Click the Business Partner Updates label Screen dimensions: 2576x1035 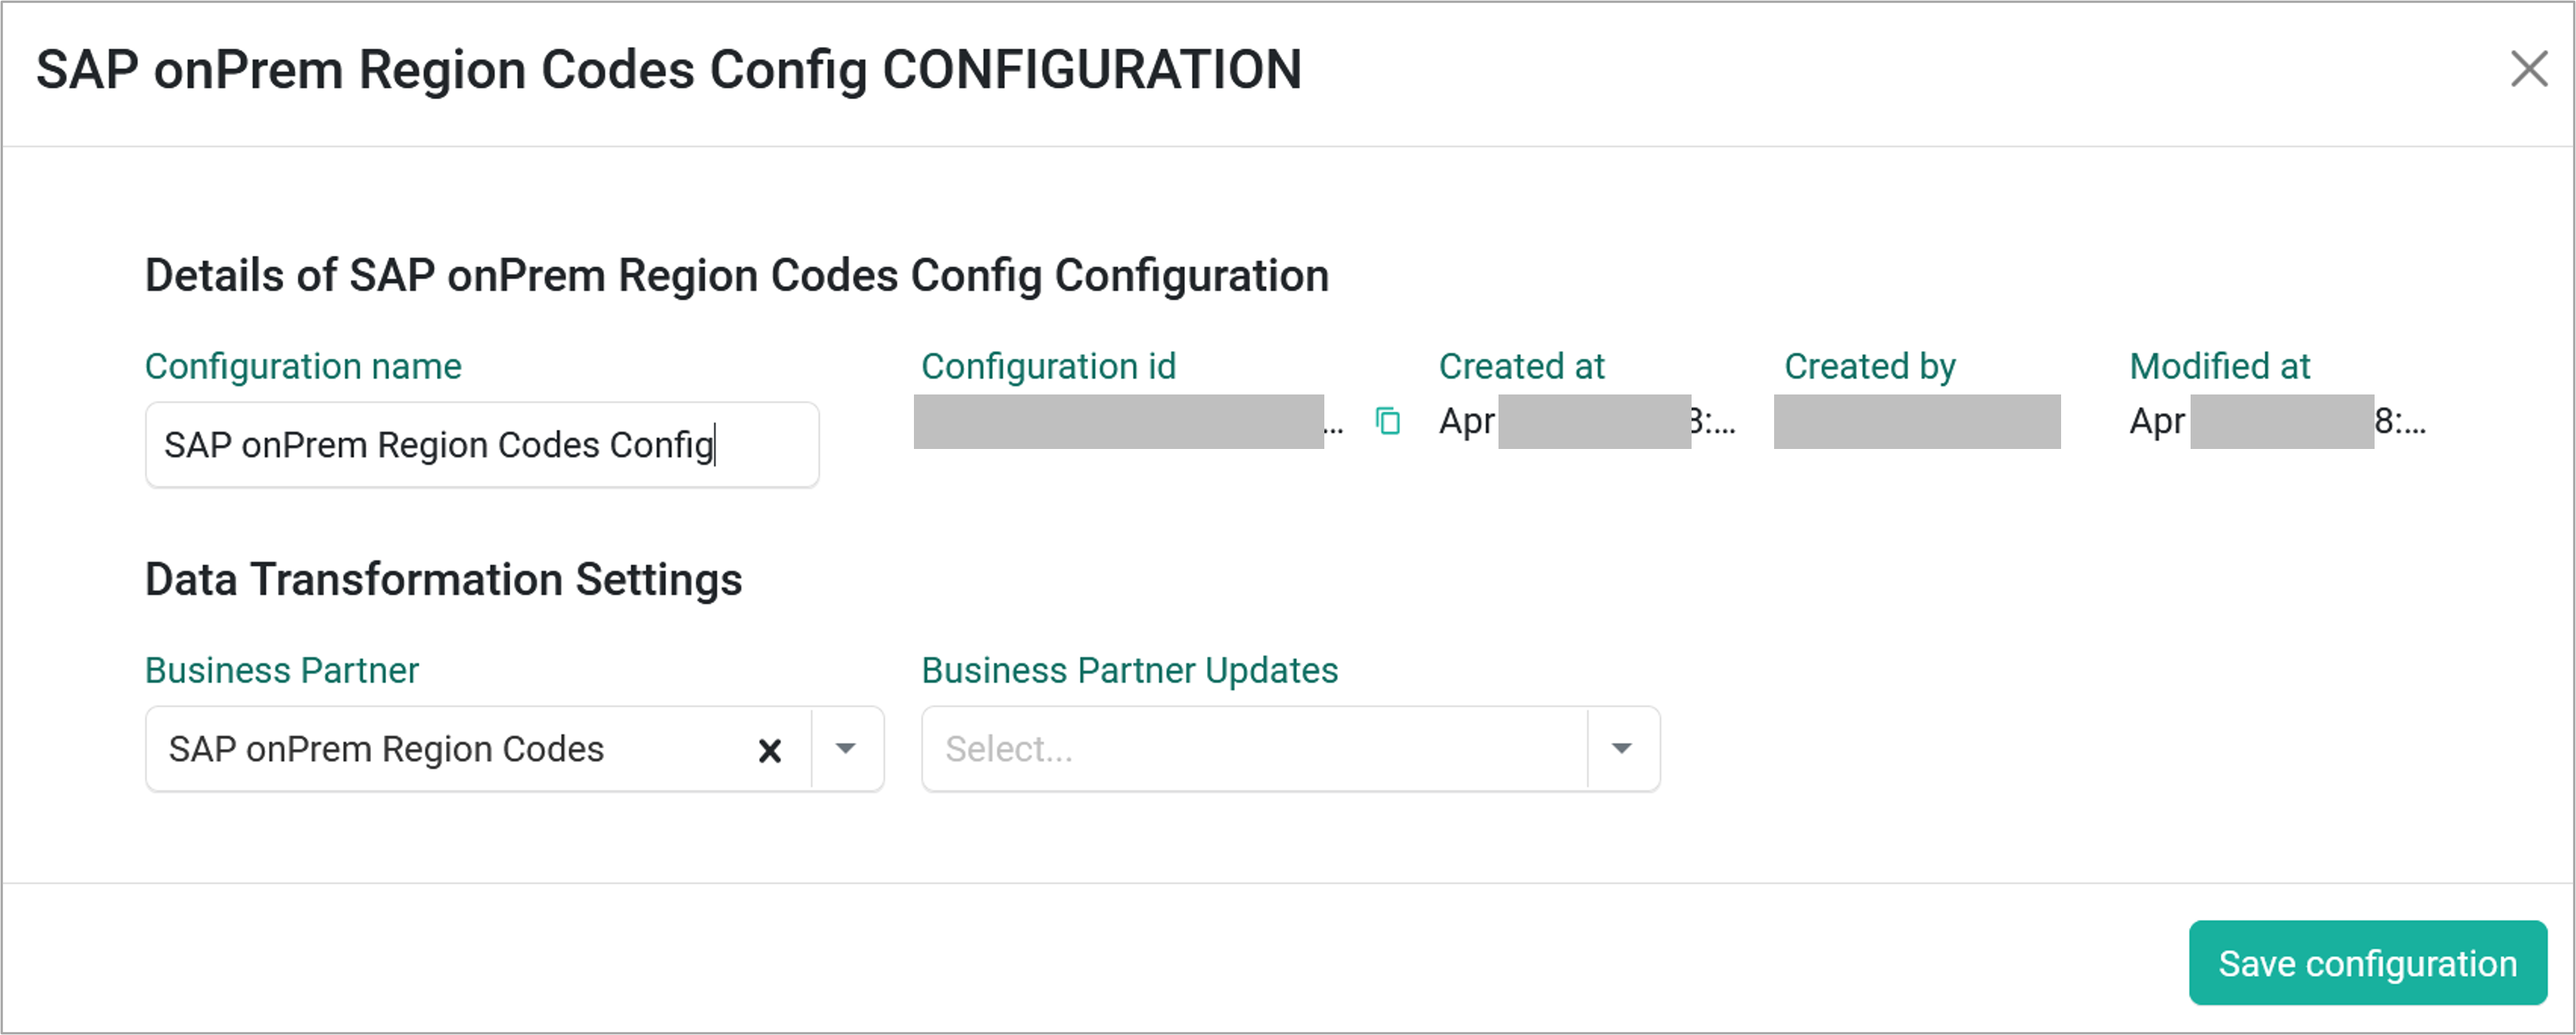point(1129,670)
